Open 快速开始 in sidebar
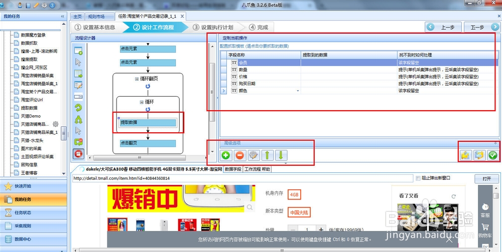502x252 pixels. [33, 186]
